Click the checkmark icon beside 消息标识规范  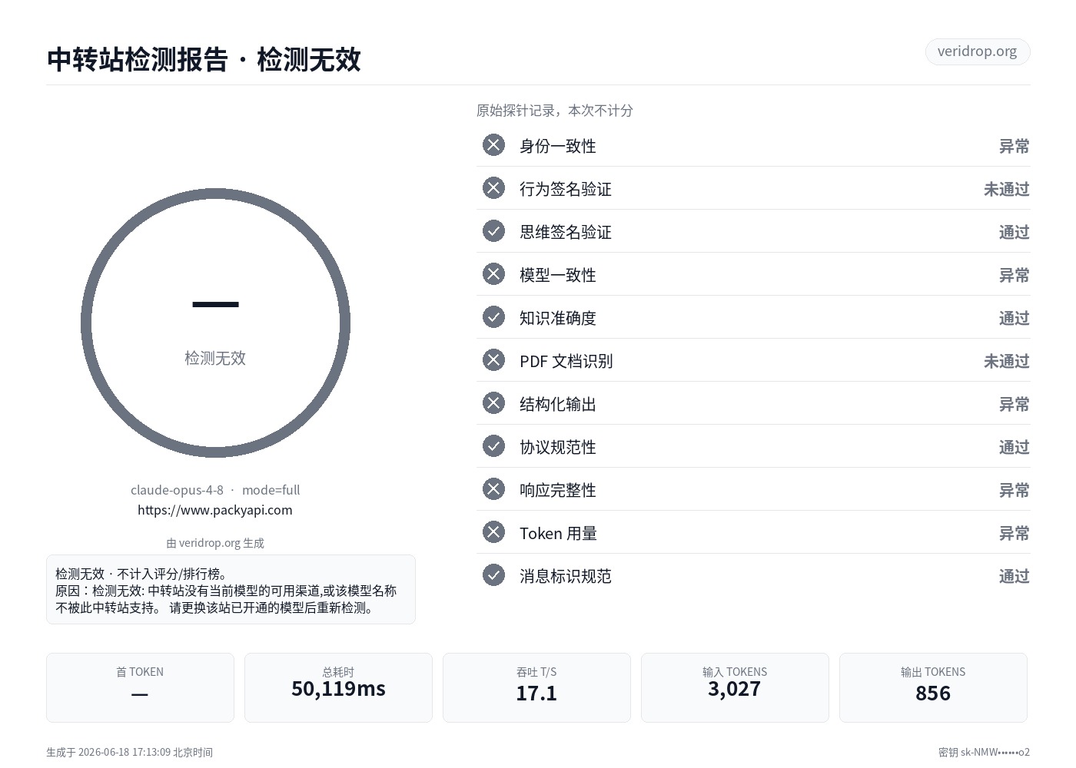(x=493, y=575)
